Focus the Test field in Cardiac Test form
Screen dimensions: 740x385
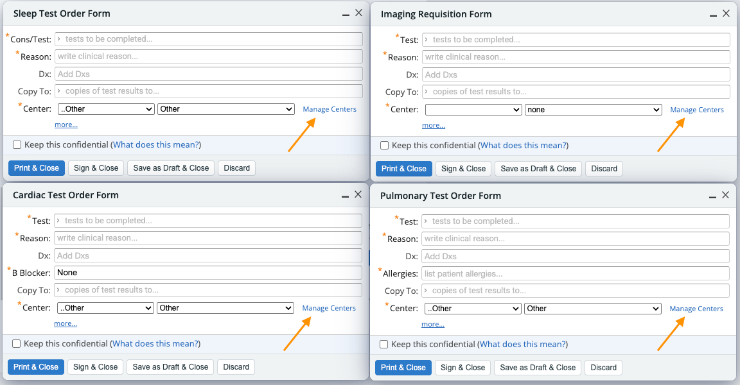coord(208,221)
